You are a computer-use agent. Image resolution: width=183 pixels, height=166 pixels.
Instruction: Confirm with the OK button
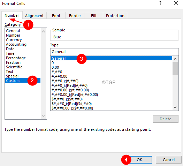[x=139, y=160]
